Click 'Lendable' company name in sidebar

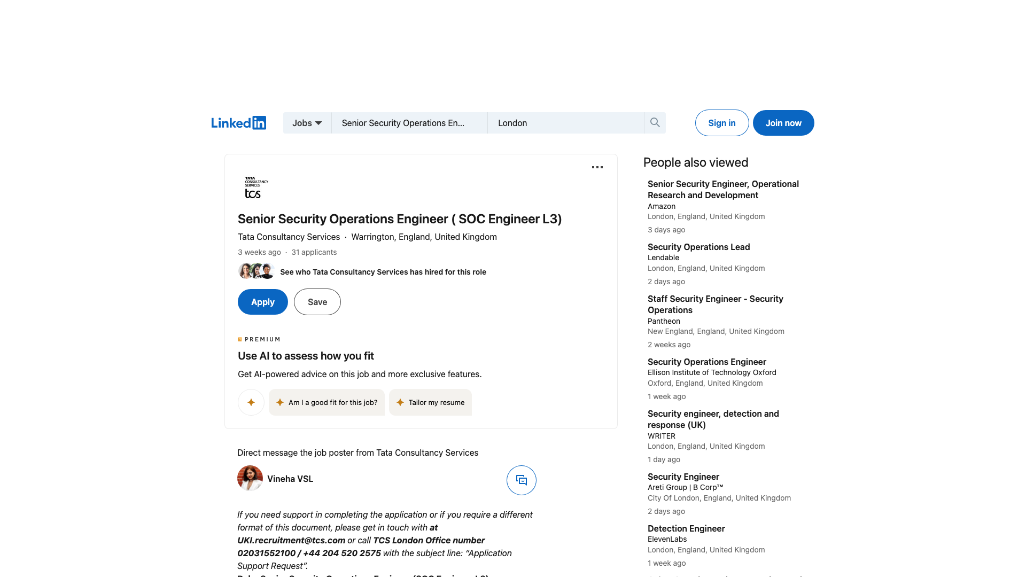point(664,258)
